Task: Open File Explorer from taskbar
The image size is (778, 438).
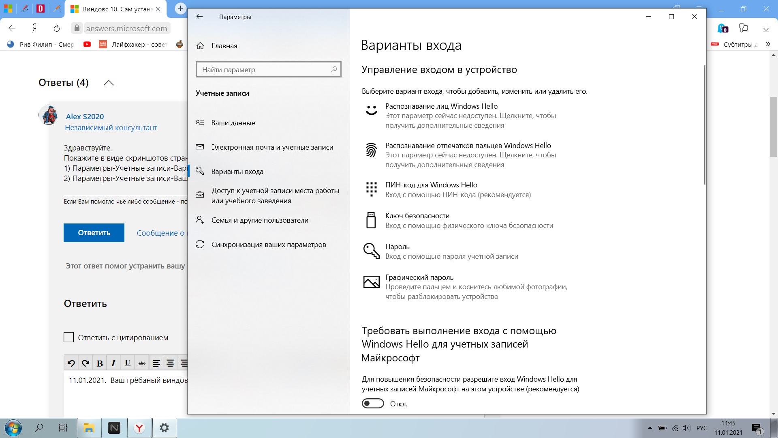Action: 89,428
